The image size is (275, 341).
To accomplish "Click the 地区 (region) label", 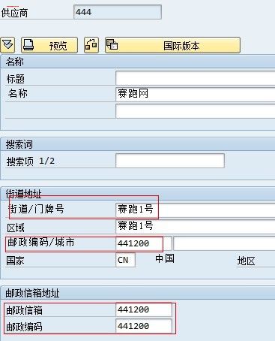I will tap(246, 261).
